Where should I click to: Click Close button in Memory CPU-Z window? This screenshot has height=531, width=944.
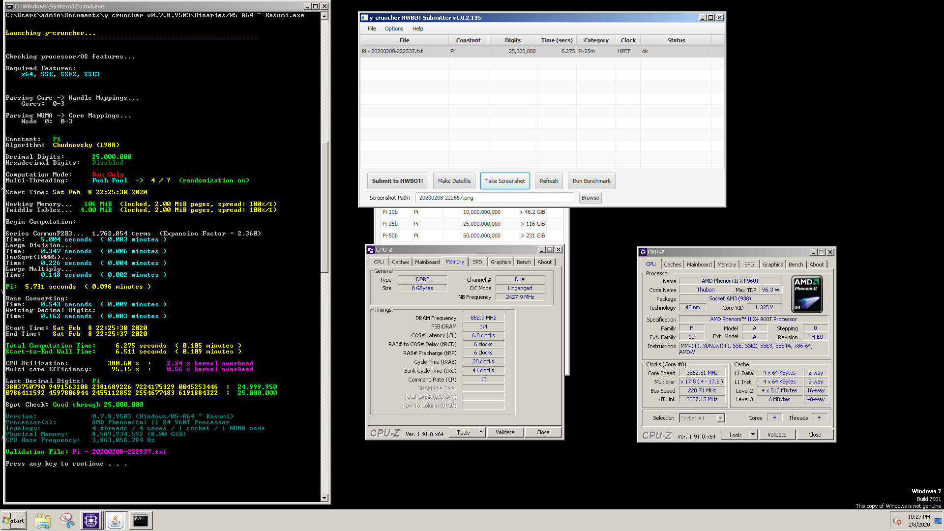point(543,432)
